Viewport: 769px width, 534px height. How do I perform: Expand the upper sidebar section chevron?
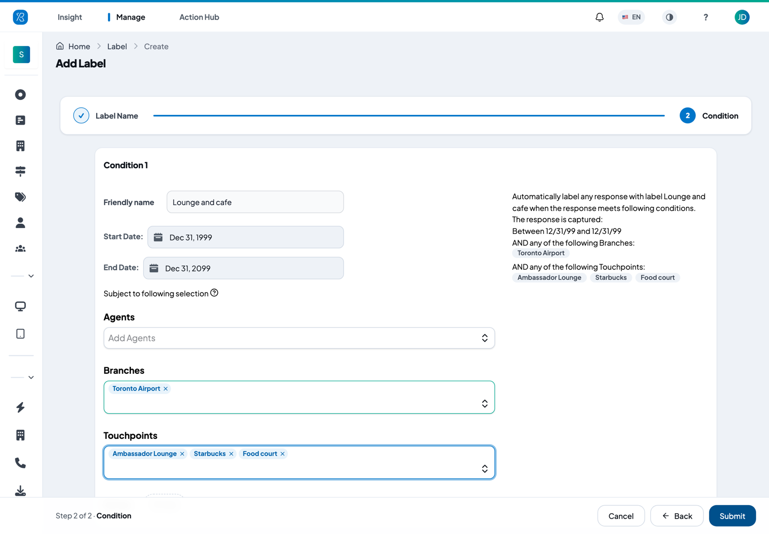[x=31, y=276]
